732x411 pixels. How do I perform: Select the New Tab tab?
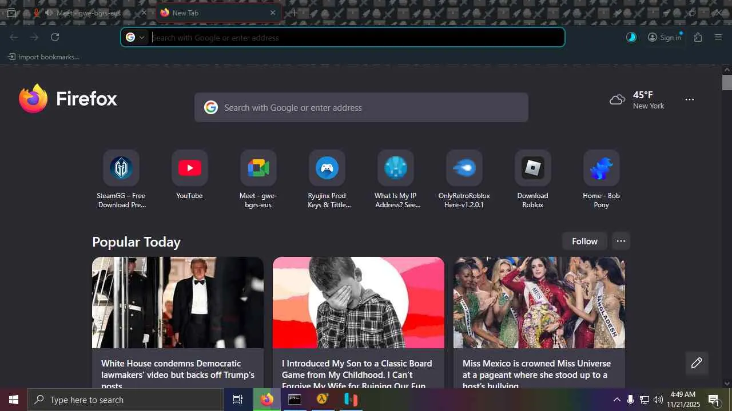click(219, 13)
